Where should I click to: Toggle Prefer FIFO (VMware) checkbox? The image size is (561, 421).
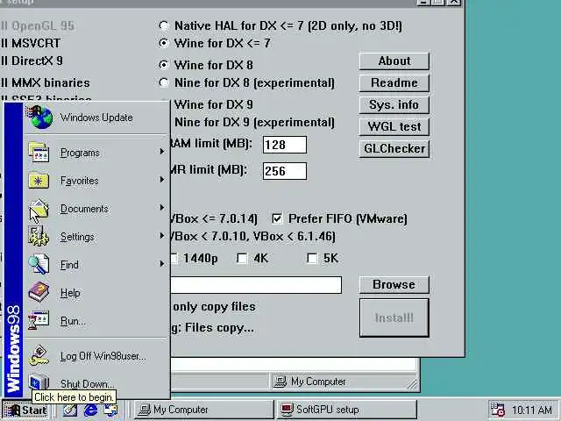[277, 218]
